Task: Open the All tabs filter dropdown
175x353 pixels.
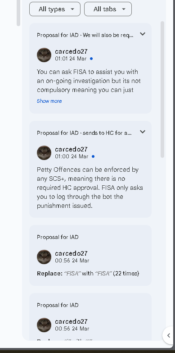Action: click(108, 9)
